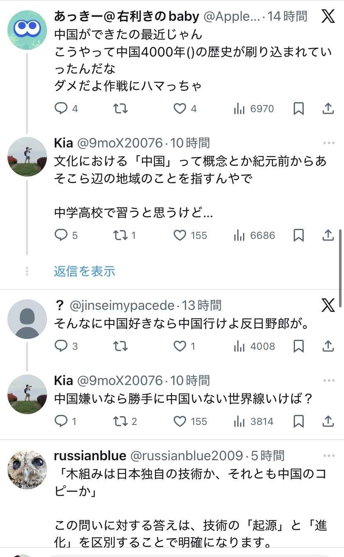Screen dimensions: 344x557
Task: Open reply icon on Kia's 文化における tweet
Action: 62,235
